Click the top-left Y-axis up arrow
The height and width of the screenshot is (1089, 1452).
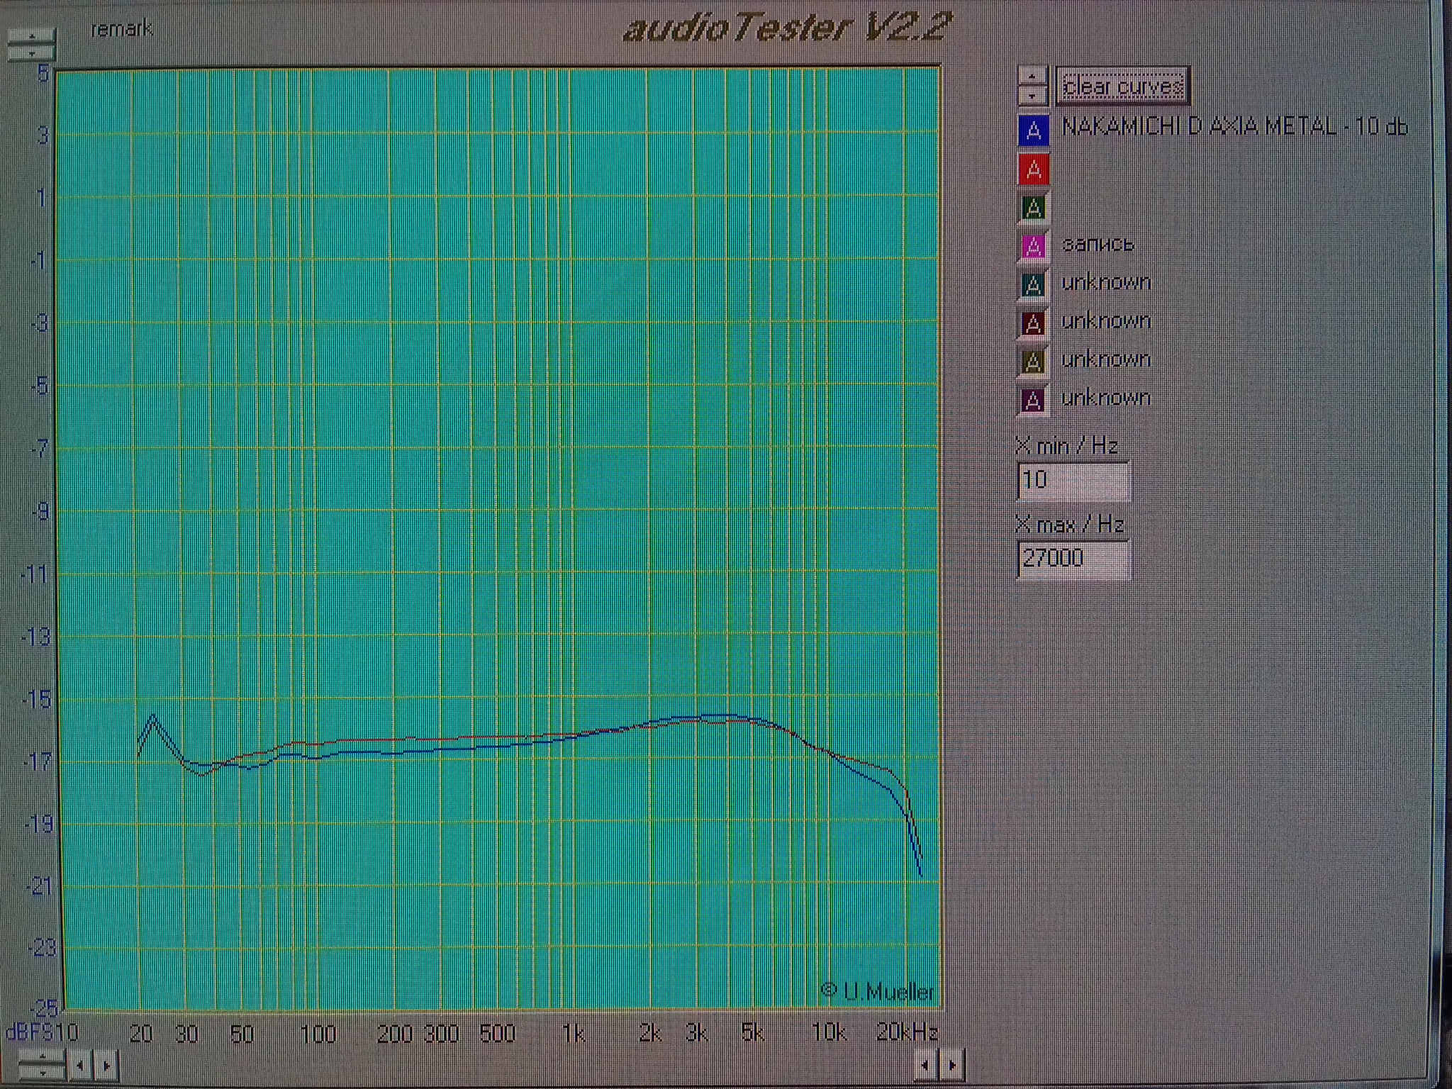(31, 35)
